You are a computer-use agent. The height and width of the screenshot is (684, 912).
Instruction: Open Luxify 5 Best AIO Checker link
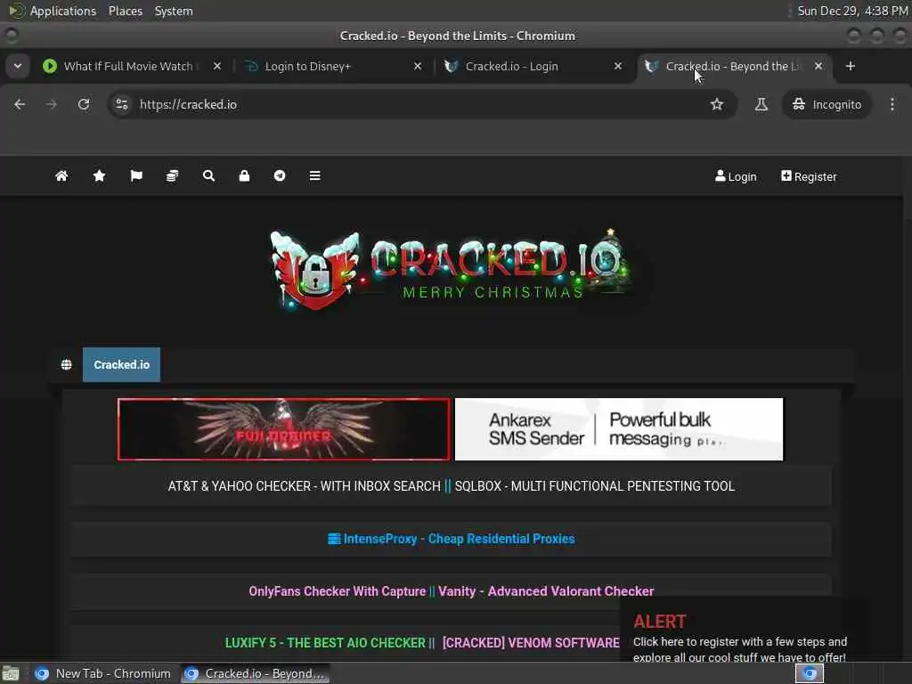(x=325, y=643)
